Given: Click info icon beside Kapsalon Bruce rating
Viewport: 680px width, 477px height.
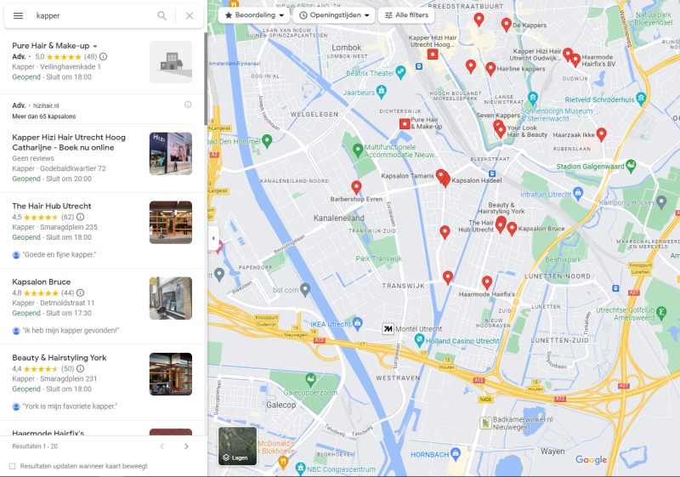Looking at the screenshot, I should tap(80, 292).
